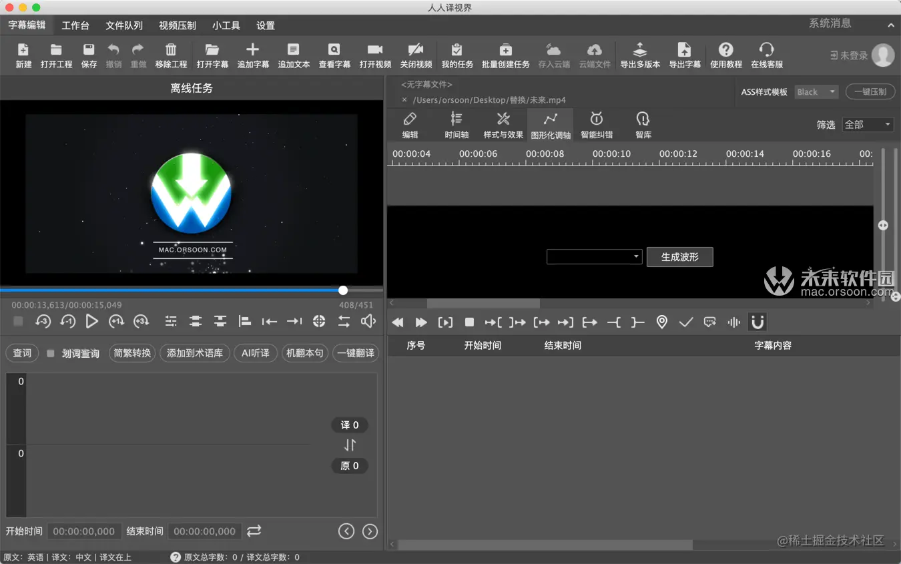Swap translation and original text order
Image resolution: width=901 pixels, height=564 pixels.
tap(350, 445)
